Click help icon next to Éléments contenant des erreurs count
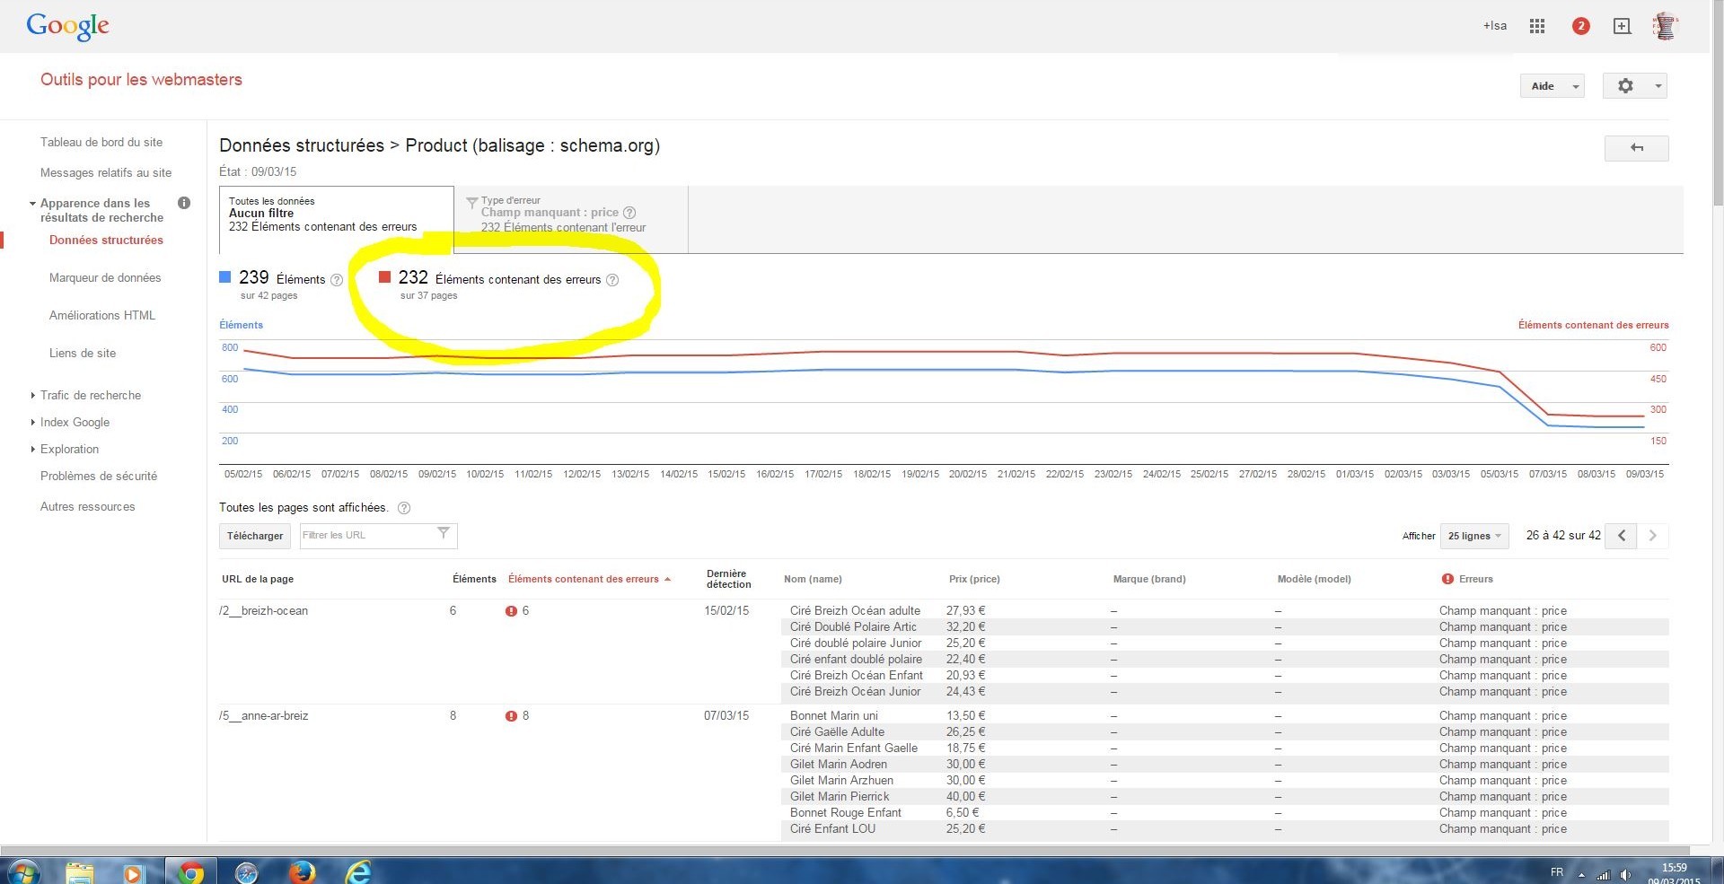 (x=612, y=280)
